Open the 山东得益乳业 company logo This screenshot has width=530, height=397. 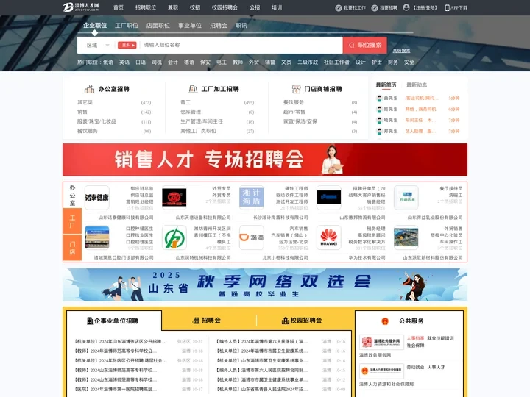pyautogui.click(x=406, y=198)
